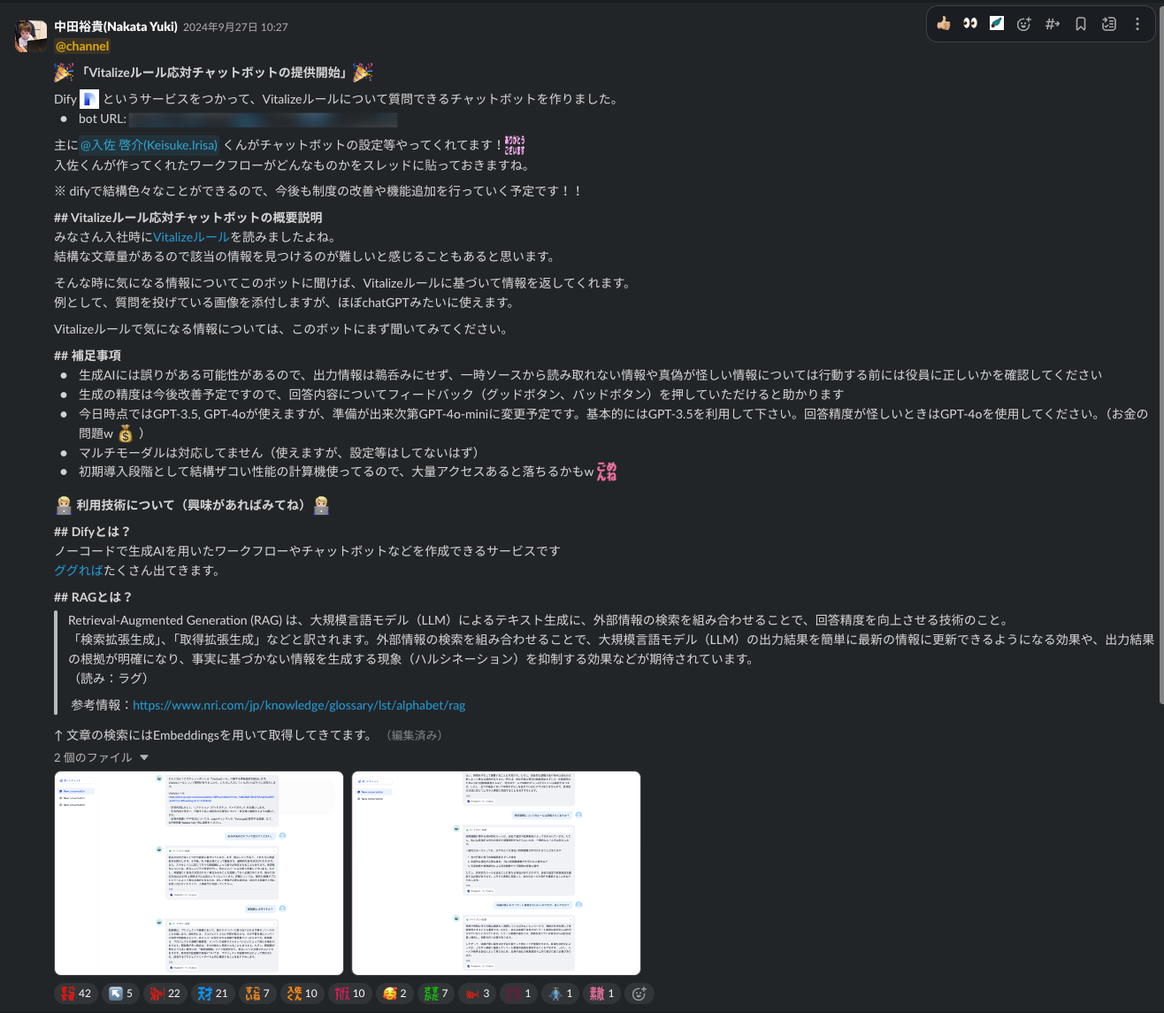Open the add-reaction smiley at the reactions row end
This screenshot has height=1013, width=1164.
click(x=639, y=993)
